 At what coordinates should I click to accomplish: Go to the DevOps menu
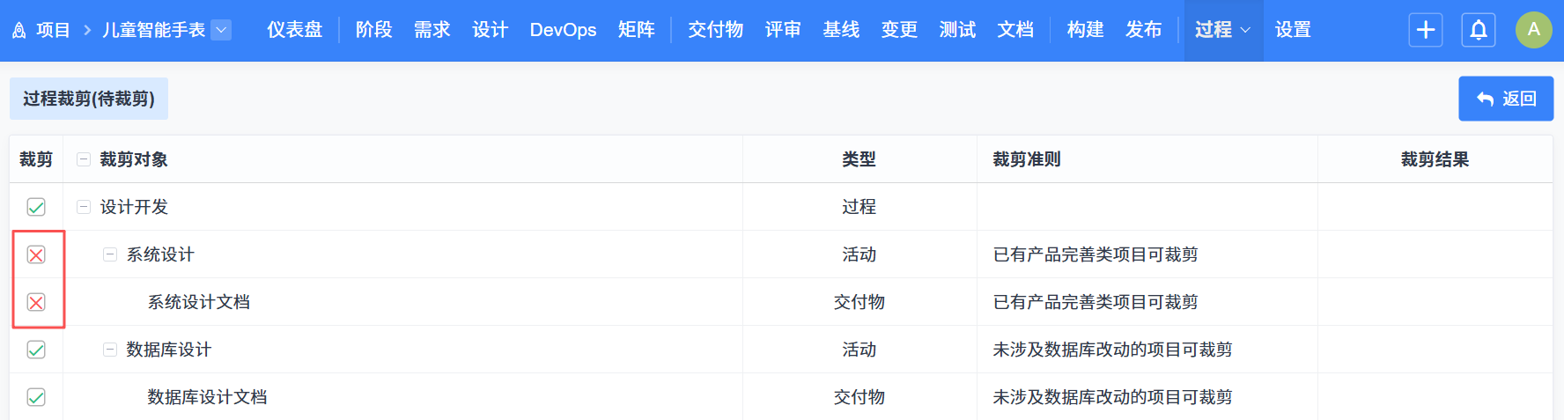pos(563,30)
